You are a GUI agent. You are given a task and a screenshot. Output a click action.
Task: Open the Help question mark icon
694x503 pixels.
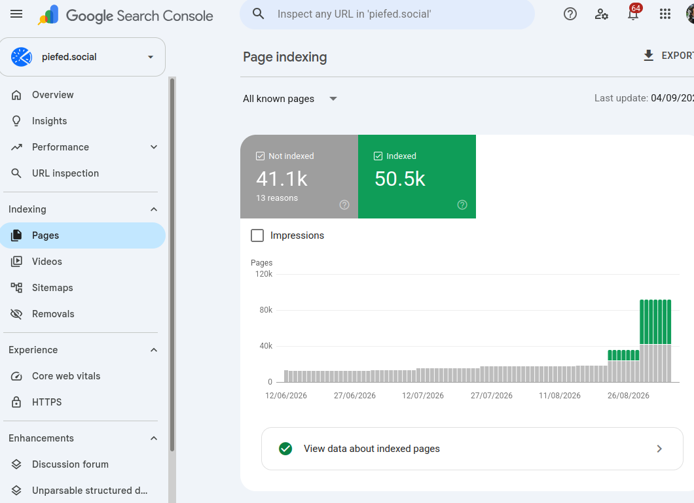pyautogui.click(x=570, y=14)
